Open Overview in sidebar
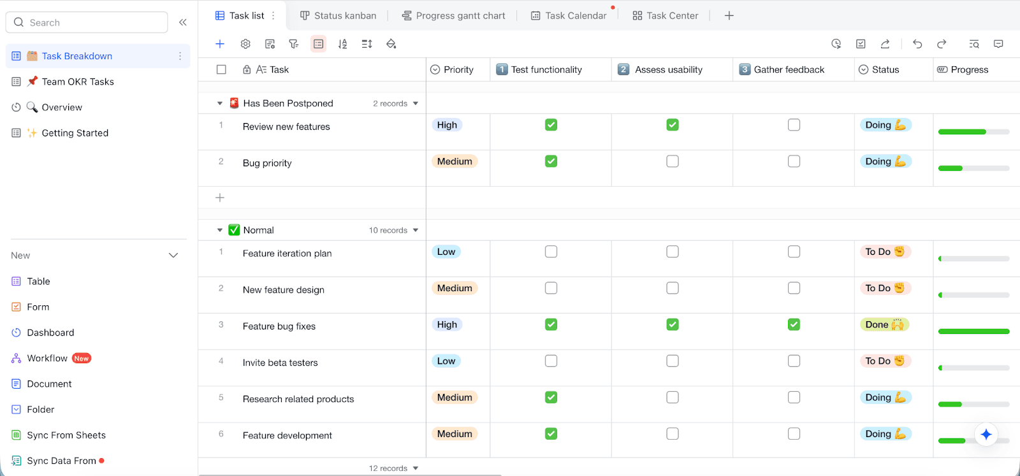This screenshot has height=476, width=1020. pos(99,107)
